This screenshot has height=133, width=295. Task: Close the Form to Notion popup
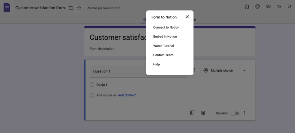pyautogui.click(x=187, y=17)
